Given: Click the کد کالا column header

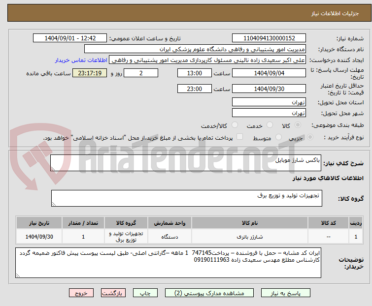Looking at the screenshot, I should [328, 223].
